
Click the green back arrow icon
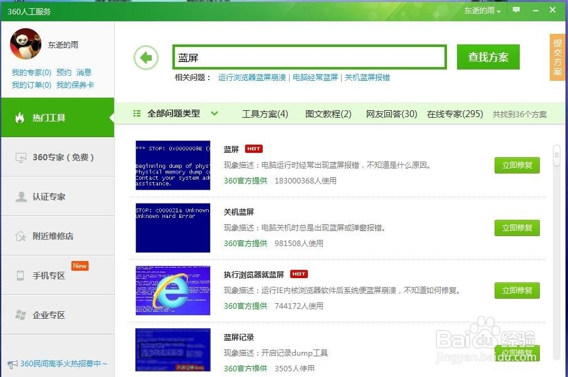click(146, 58)
